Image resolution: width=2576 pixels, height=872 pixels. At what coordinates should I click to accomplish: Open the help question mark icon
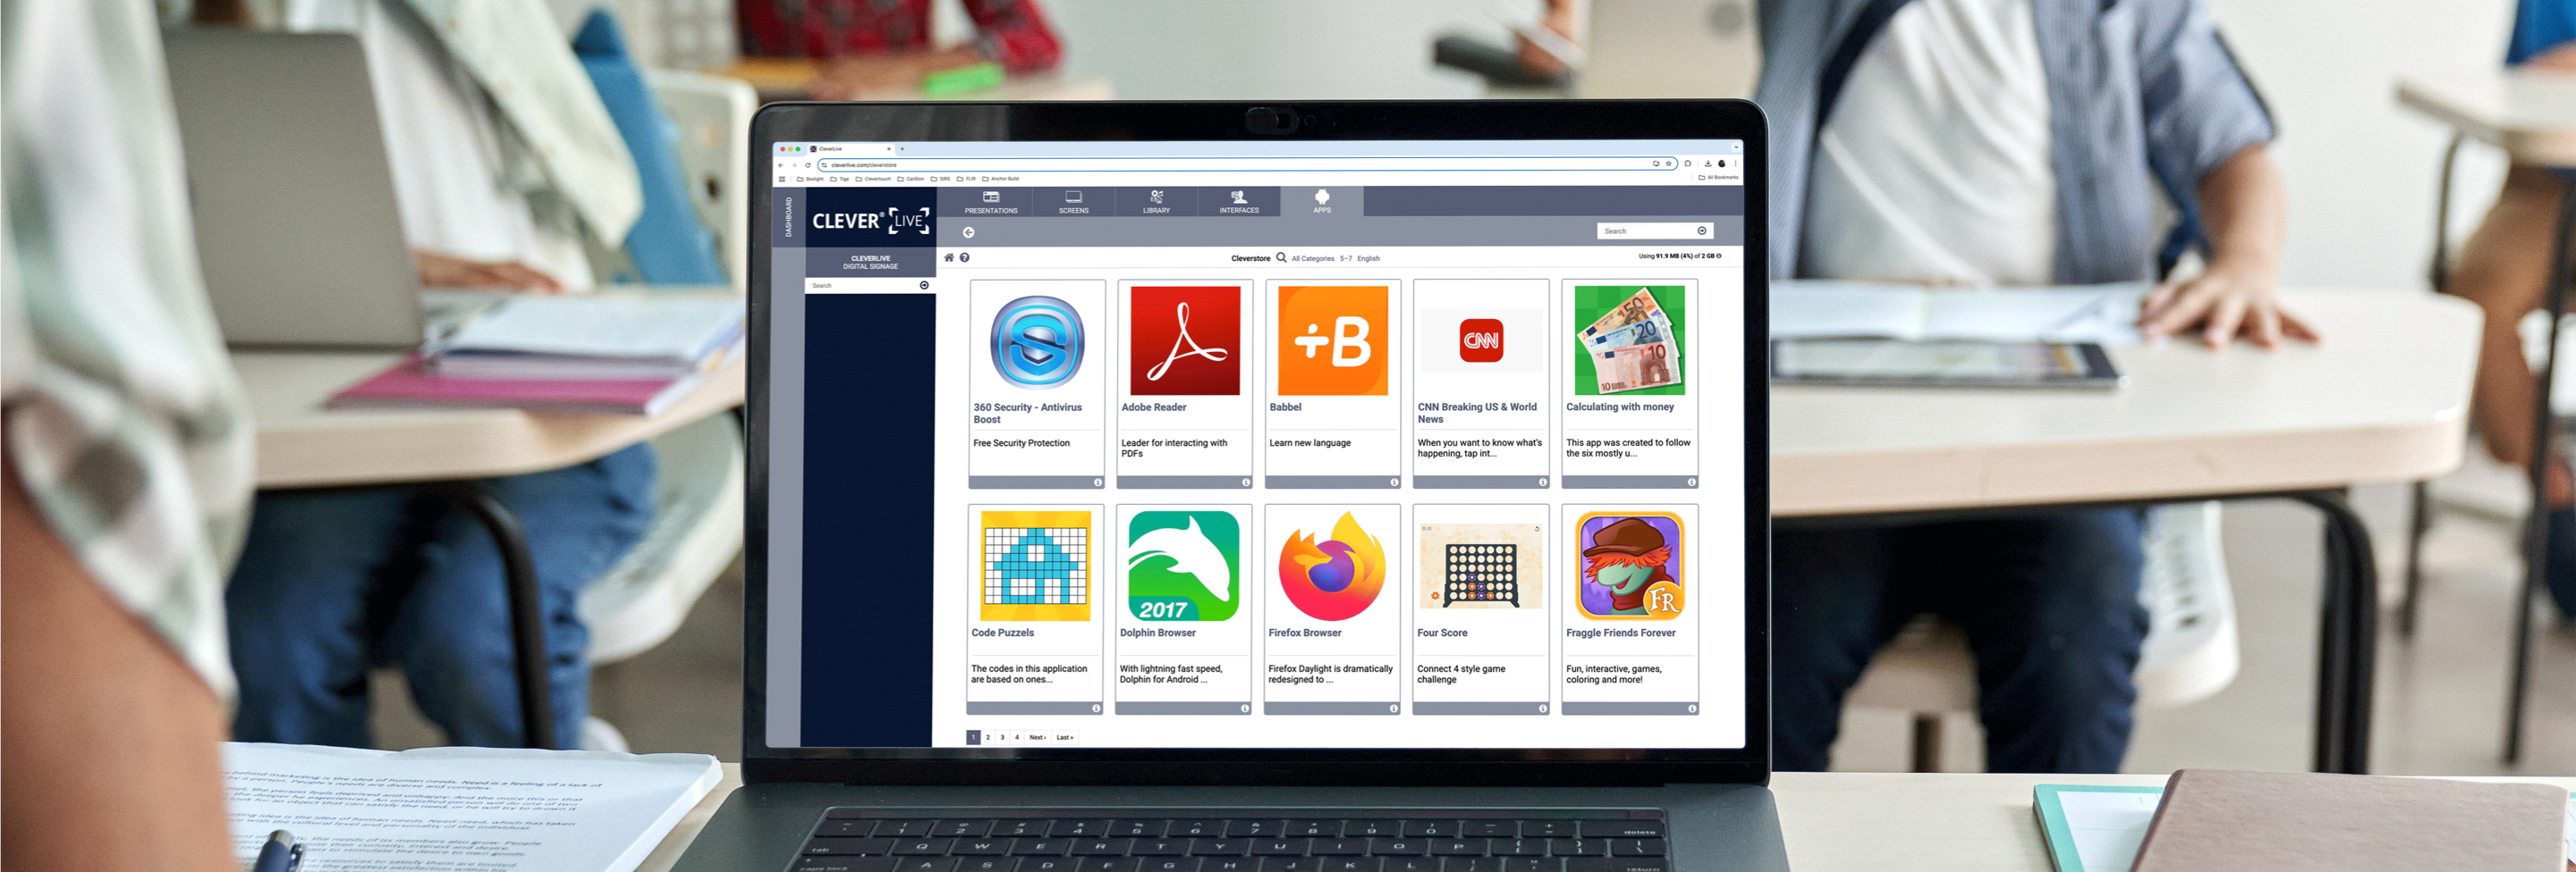(964, 257)
